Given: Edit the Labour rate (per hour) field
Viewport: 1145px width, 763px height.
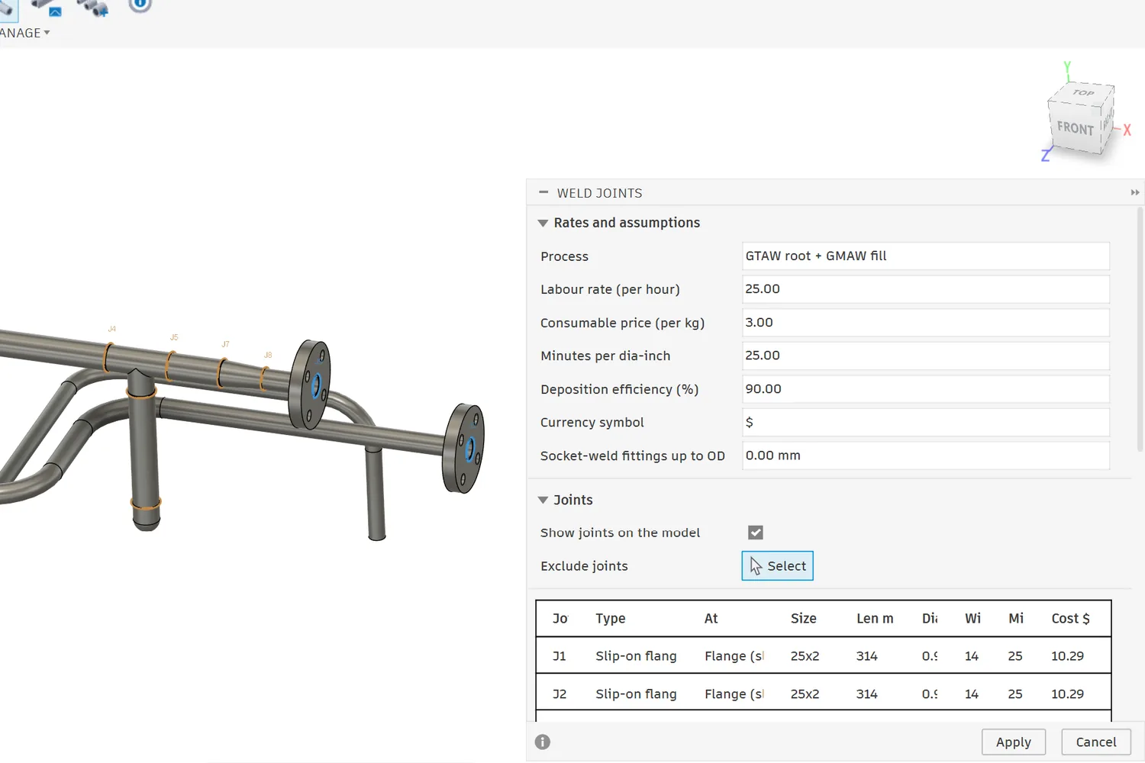Looking at the screenshot, I should tap(925, 289).
